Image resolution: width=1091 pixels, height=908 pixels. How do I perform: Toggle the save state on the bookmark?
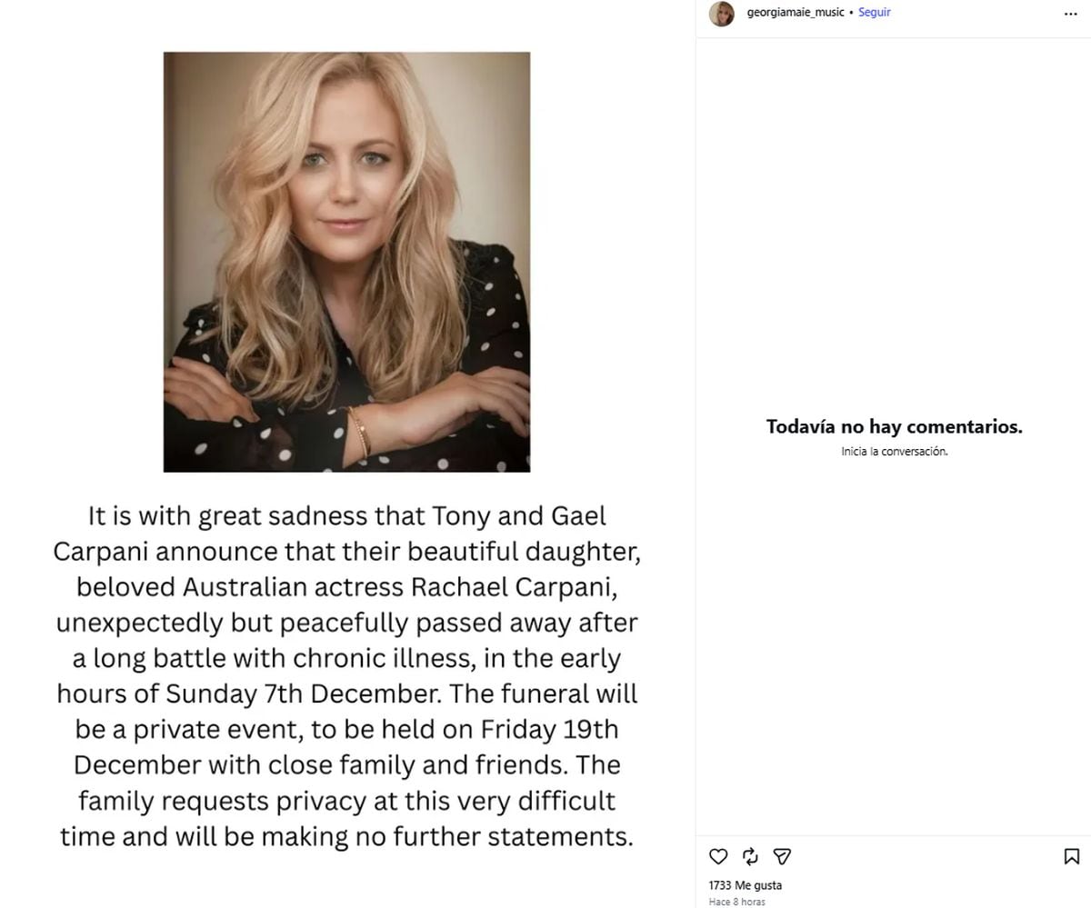pos(1071,855)
